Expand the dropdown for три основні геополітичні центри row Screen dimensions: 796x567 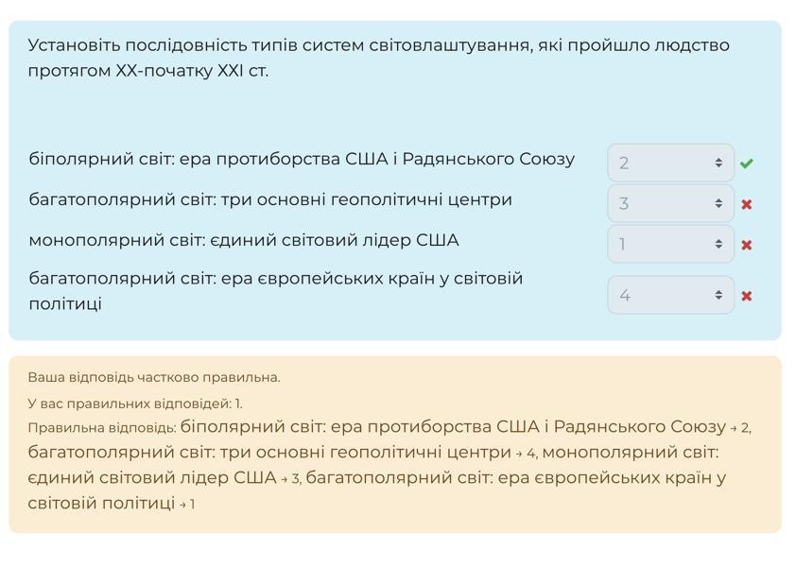(x=670, y=204)
